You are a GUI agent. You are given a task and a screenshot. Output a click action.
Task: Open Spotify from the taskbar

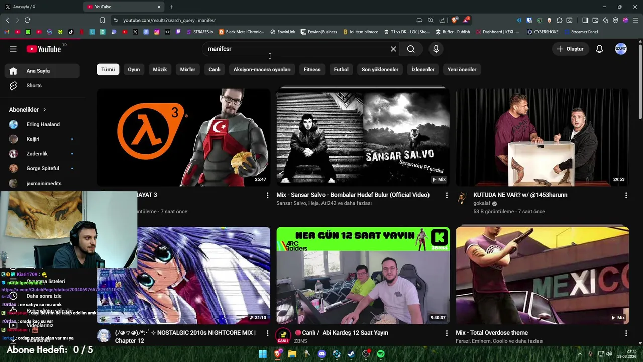click(x=381, y=354)
